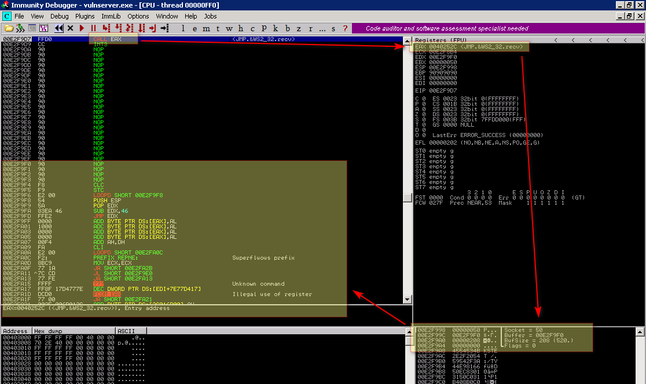Show Threads with the 't' button
Screen dimensions: 646x384
[x=218, y=28]
